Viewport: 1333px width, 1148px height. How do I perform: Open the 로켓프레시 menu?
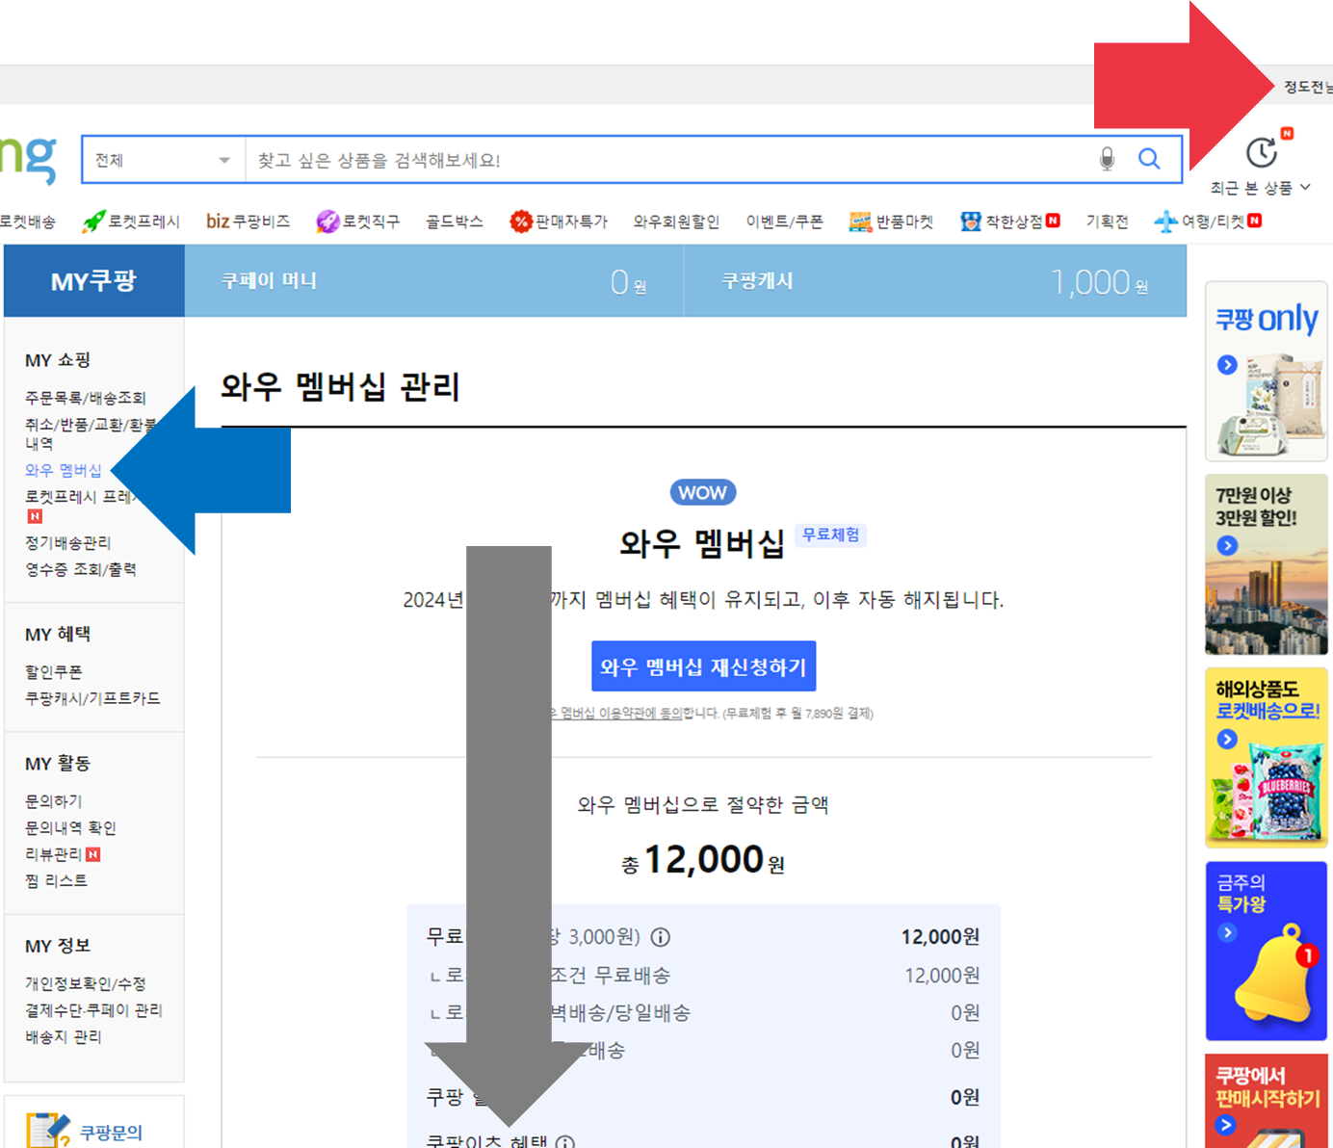(144, 222)
